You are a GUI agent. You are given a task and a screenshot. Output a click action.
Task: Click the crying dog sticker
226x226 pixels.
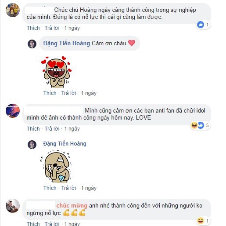(56, 166)
